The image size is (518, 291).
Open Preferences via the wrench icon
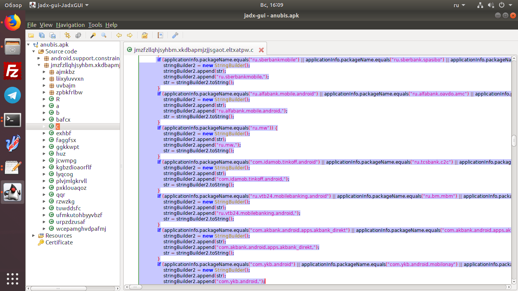click(x=175, y=35)
